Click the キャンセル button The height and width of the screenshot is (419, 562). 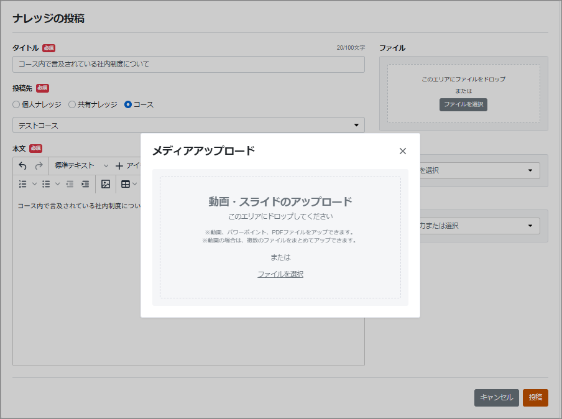coord(496,398)
